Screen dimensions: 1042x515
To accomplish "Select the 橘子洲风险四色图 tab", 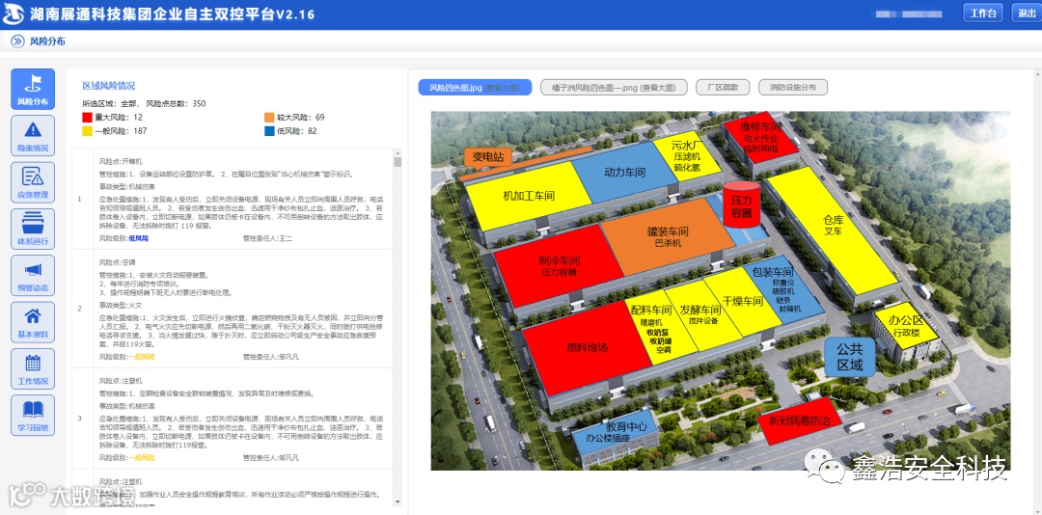I will pos(614,87).
